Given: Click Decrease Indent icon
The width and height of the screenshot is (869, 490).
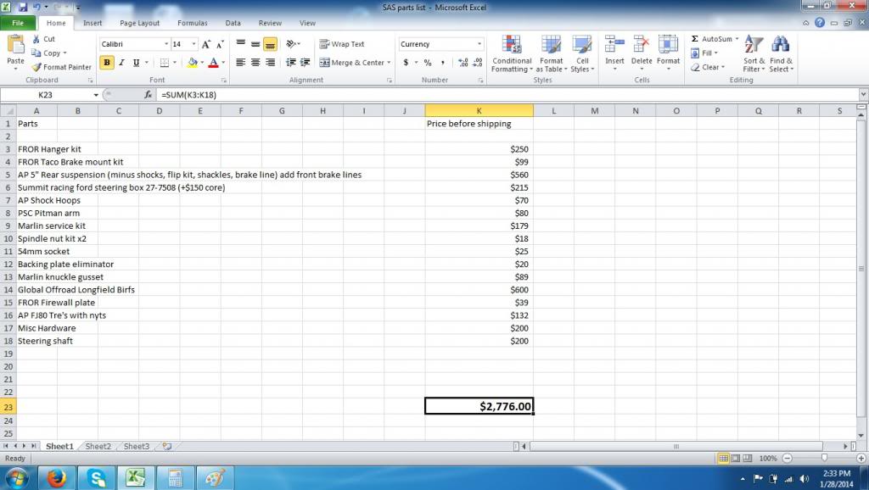Looking at the screenshot, I should pyautogui.click(x=290, y=63).
